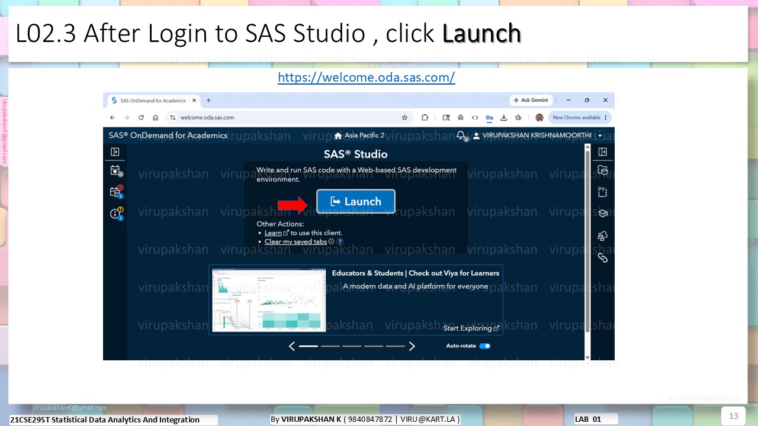Open the starred calendar events icon
Screen dimensions: 758x426
(x=115, y=170)
